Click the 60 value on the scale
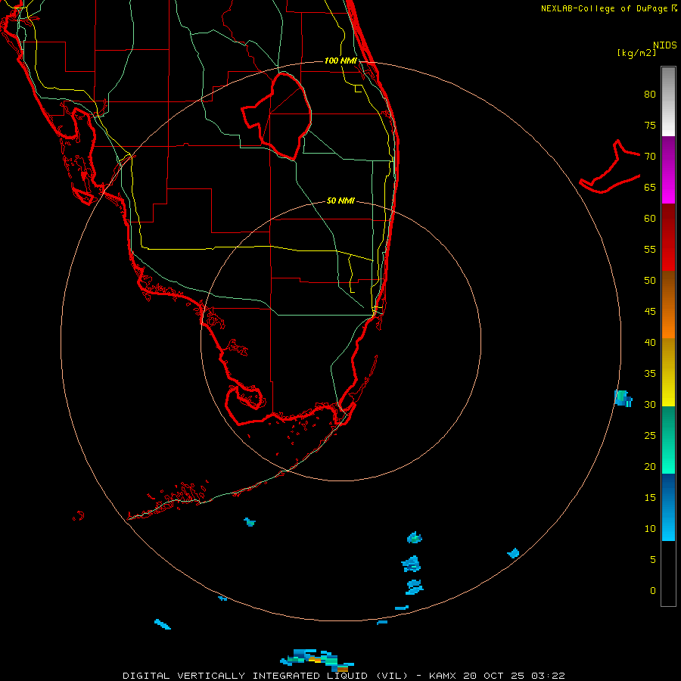 click(x=650, y=219)
